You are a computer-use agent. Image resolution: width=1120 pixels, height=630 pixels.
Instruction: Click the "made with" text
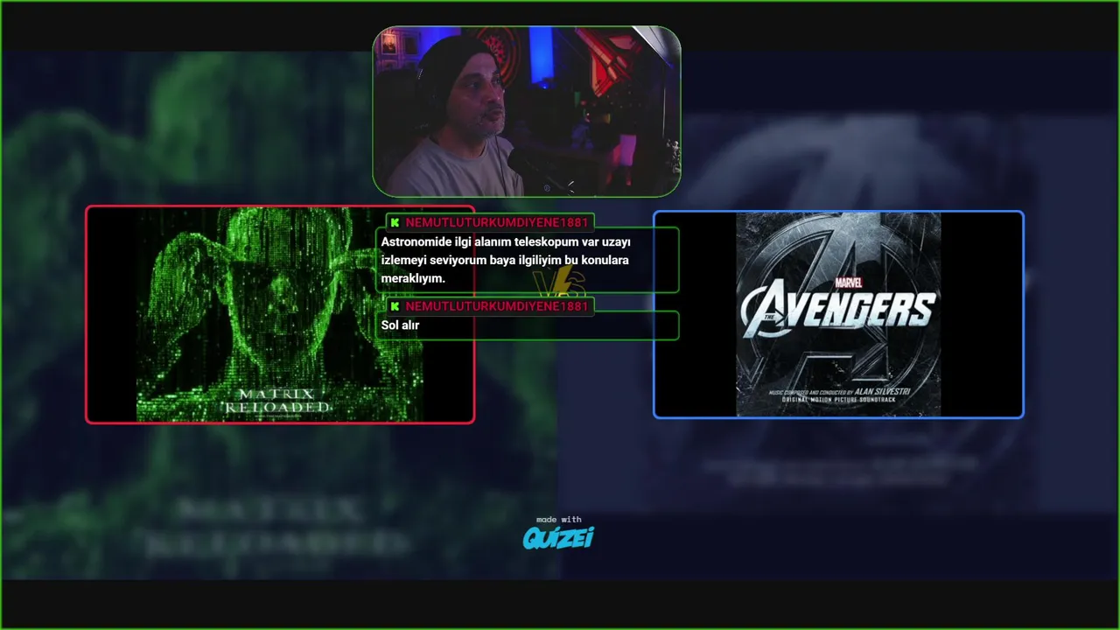[x=558, y=519]
